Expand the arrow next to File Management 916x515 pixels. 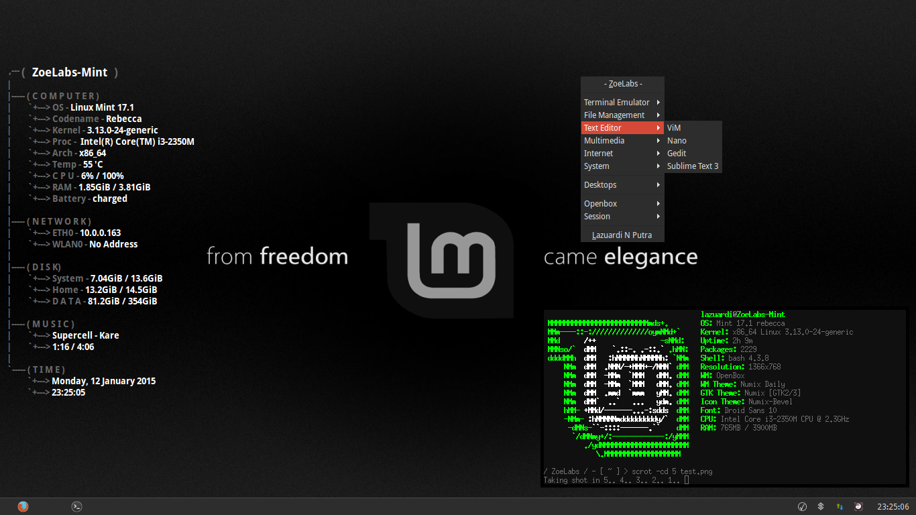(659, 115)
